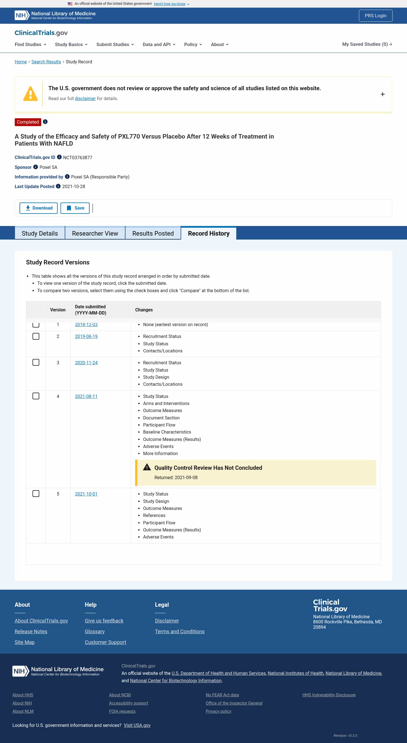Click the ClinicalTrials.gov site logo
The image size is (407, 743).
(x=41, y=33)
